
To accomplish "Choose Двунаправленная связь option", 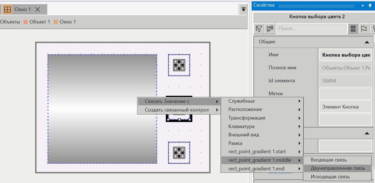I will (x=338, y=168).
